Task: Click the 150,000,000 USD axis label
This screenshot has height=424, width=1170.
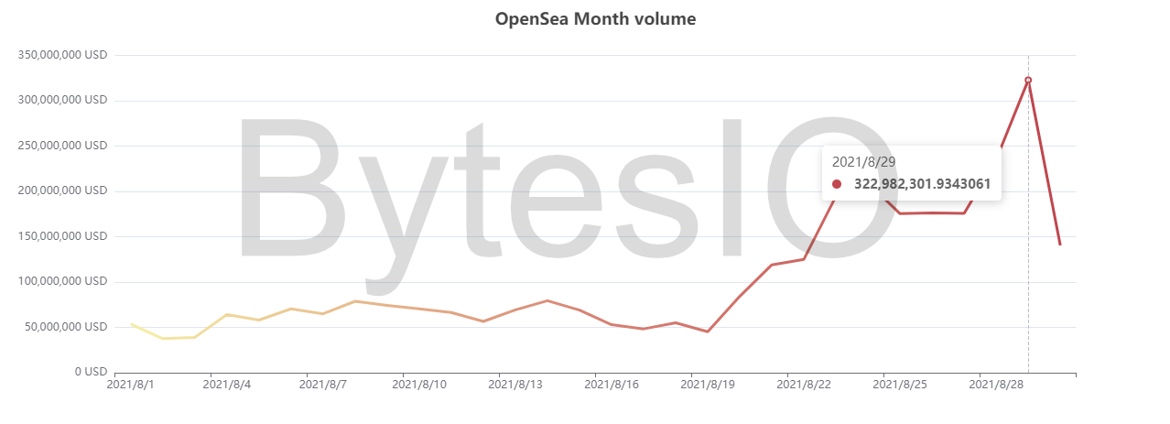Action: [62, 236]
